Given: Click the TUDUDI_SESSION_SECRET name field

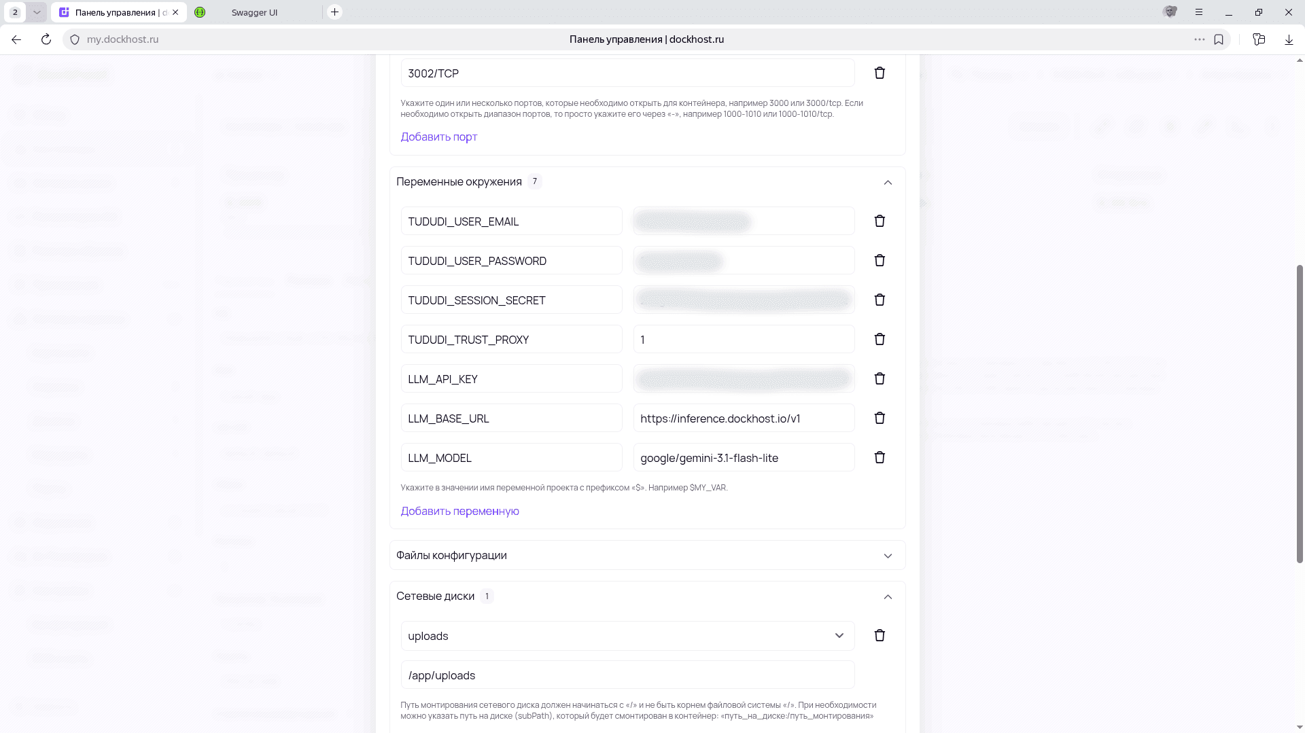Looking at the screenshot, I should tap(511, 300).
